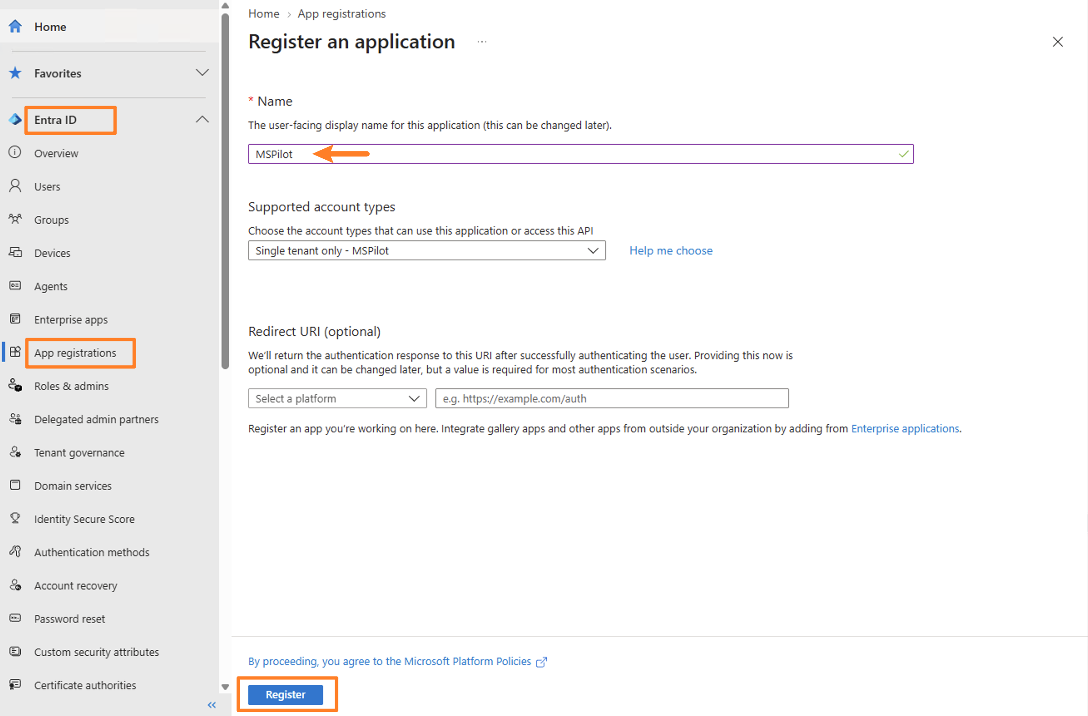Open Delegated admin partners menu item
Screen dimensions: 1088x716
(x=96, y=420)
